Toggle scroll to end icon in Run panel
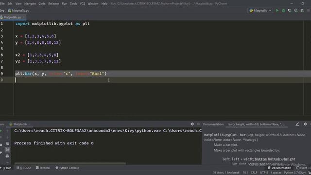Screen dimensions: 311x175 (x=7, y=150)
